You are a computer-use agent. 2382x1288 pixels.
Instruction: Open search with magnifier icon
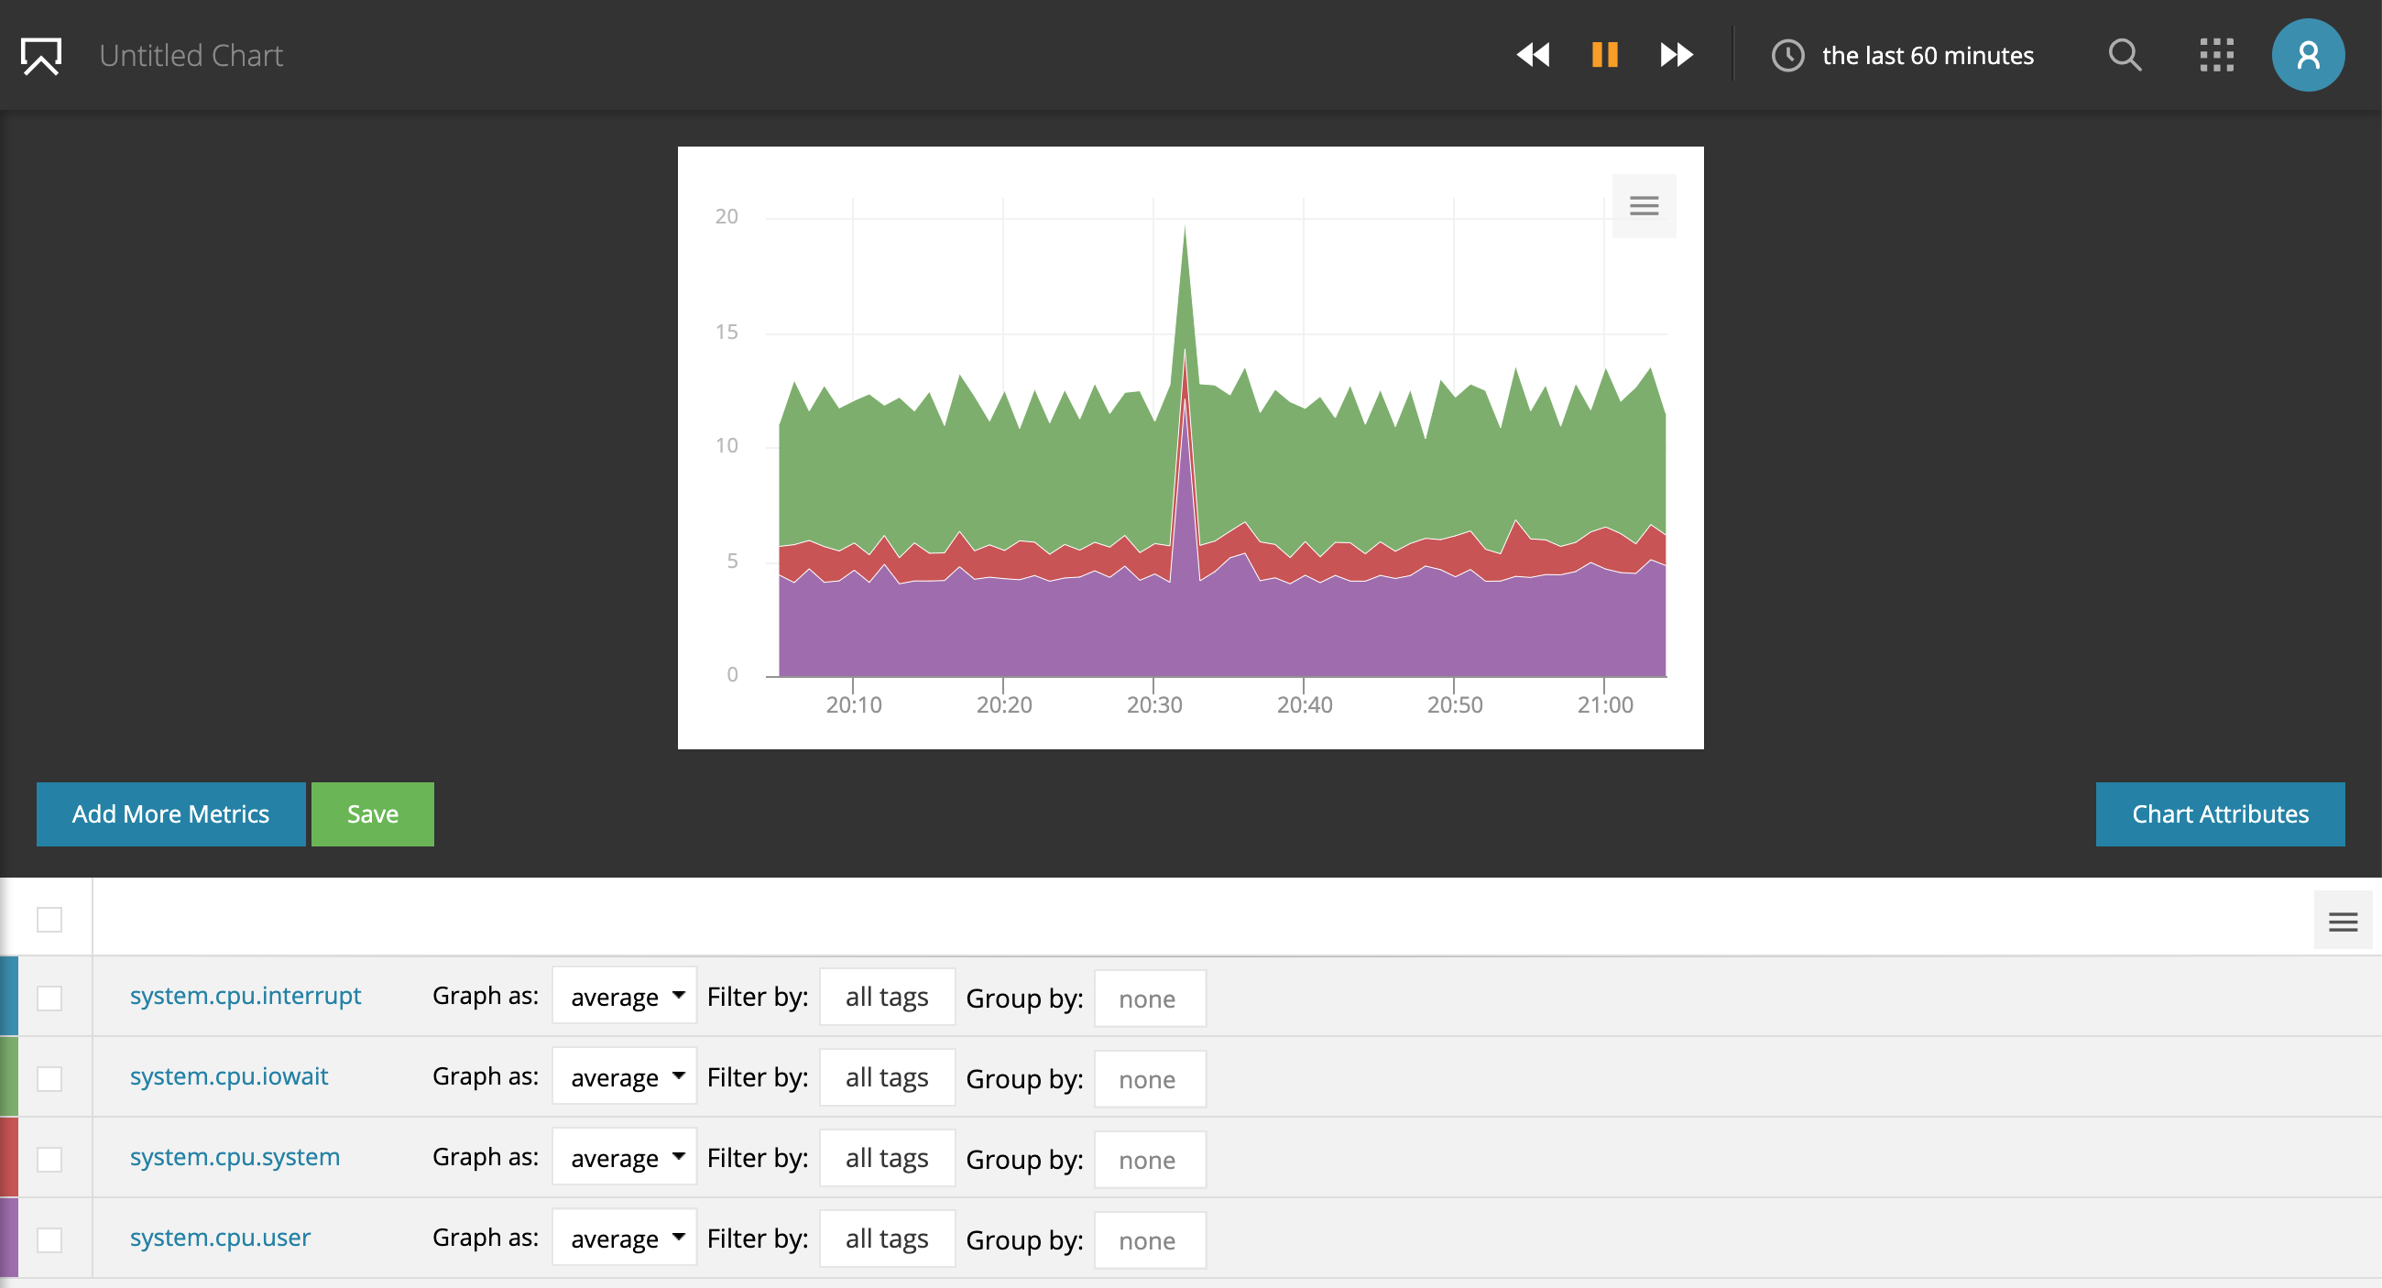(2124, 56)
